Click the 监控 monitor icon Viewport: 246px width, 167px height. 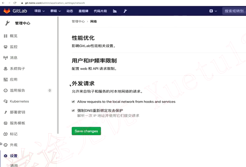5,47
